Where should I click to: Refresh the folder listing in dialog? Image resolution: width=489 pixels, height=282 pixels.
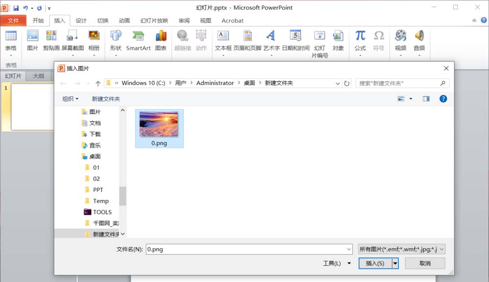pyautogui.click(x=347, y=83)
